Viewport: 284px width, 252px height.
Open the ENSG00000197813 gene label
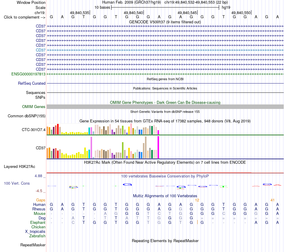[x=28, y=74]
